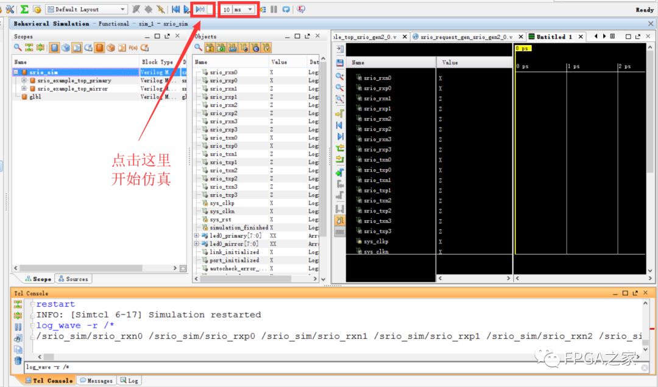Toggle the first objects filter button
The width and height of the screenshot is (658, 387).
(210, 48)
